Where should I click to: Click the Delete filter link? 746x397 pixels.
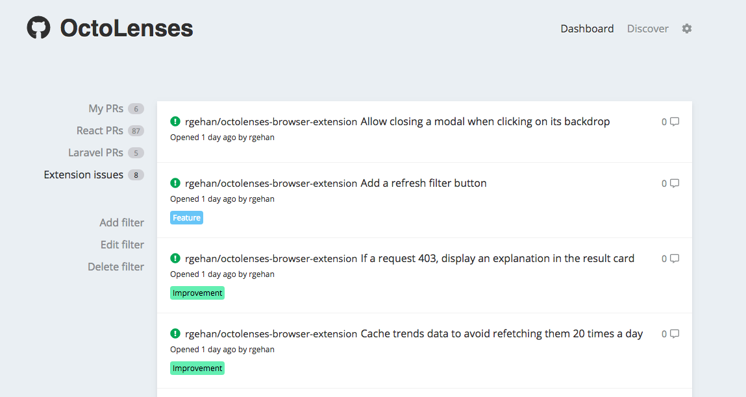pos(116,267)
